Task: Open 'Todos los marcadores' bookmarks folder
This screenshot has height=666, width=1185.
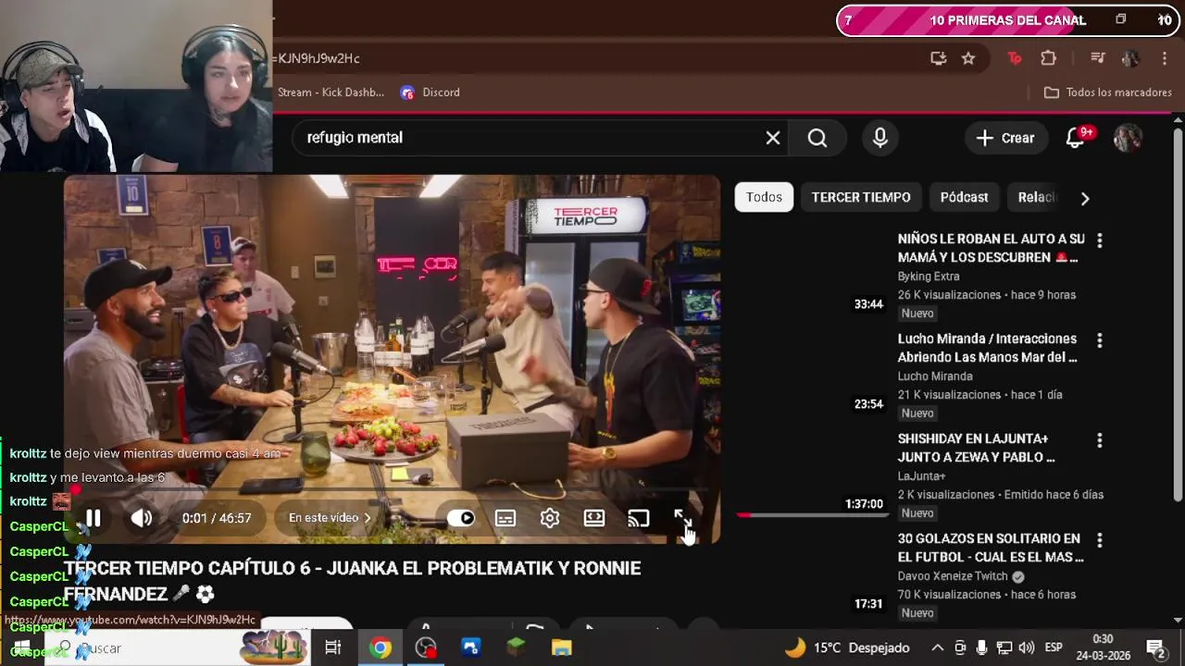Action: coord(1108,92)
